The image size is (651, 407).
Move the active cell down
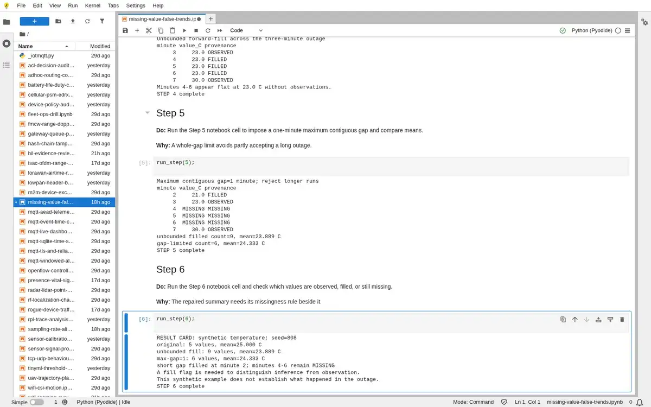pyautogui.click(x=586, y=320)
